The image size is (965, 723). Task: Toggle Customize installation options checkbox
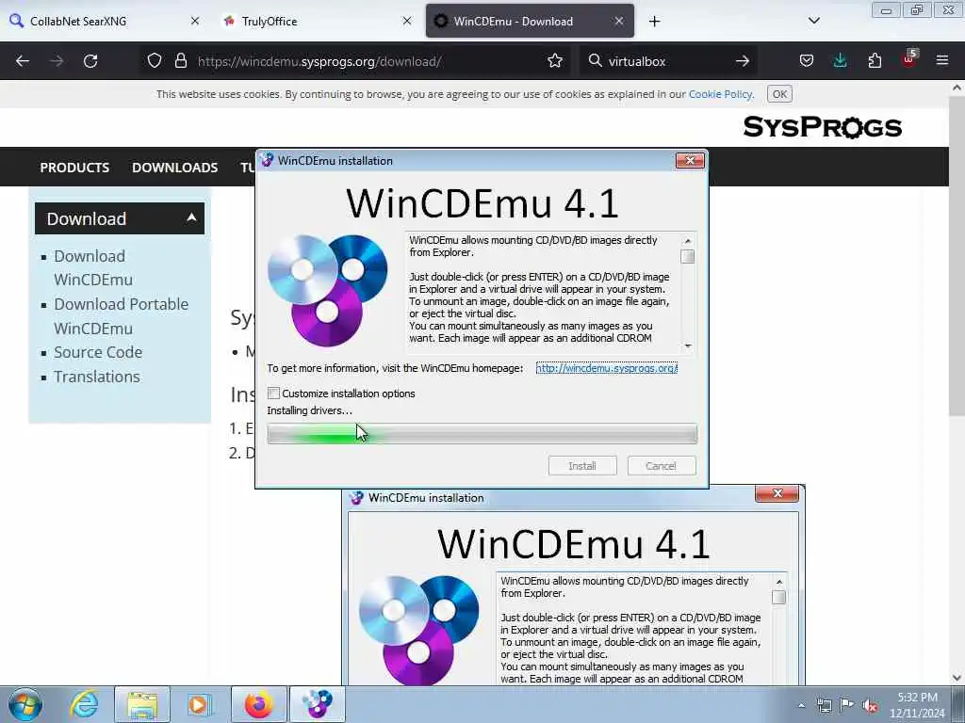[x=274, y=394]
